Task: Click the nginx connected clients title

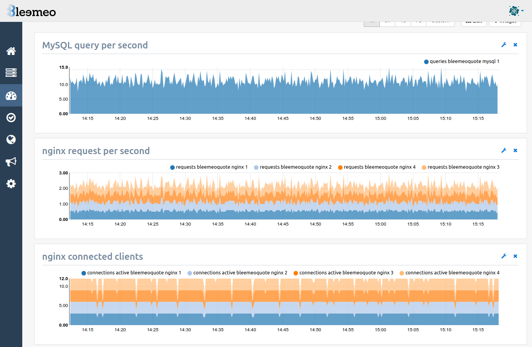Action: point(93,257)
